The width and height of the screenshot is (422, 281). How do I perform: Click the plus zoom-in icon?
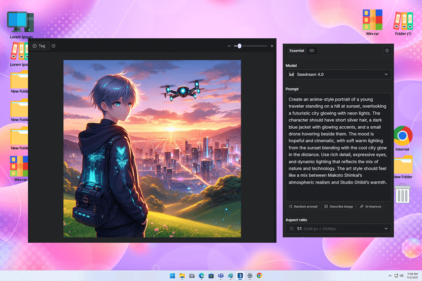pyautogui.click(x=272, y=46)
